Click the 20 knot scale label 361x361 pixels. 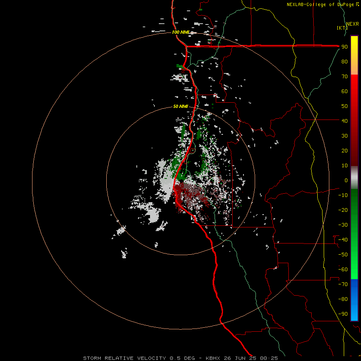(345, 151)
